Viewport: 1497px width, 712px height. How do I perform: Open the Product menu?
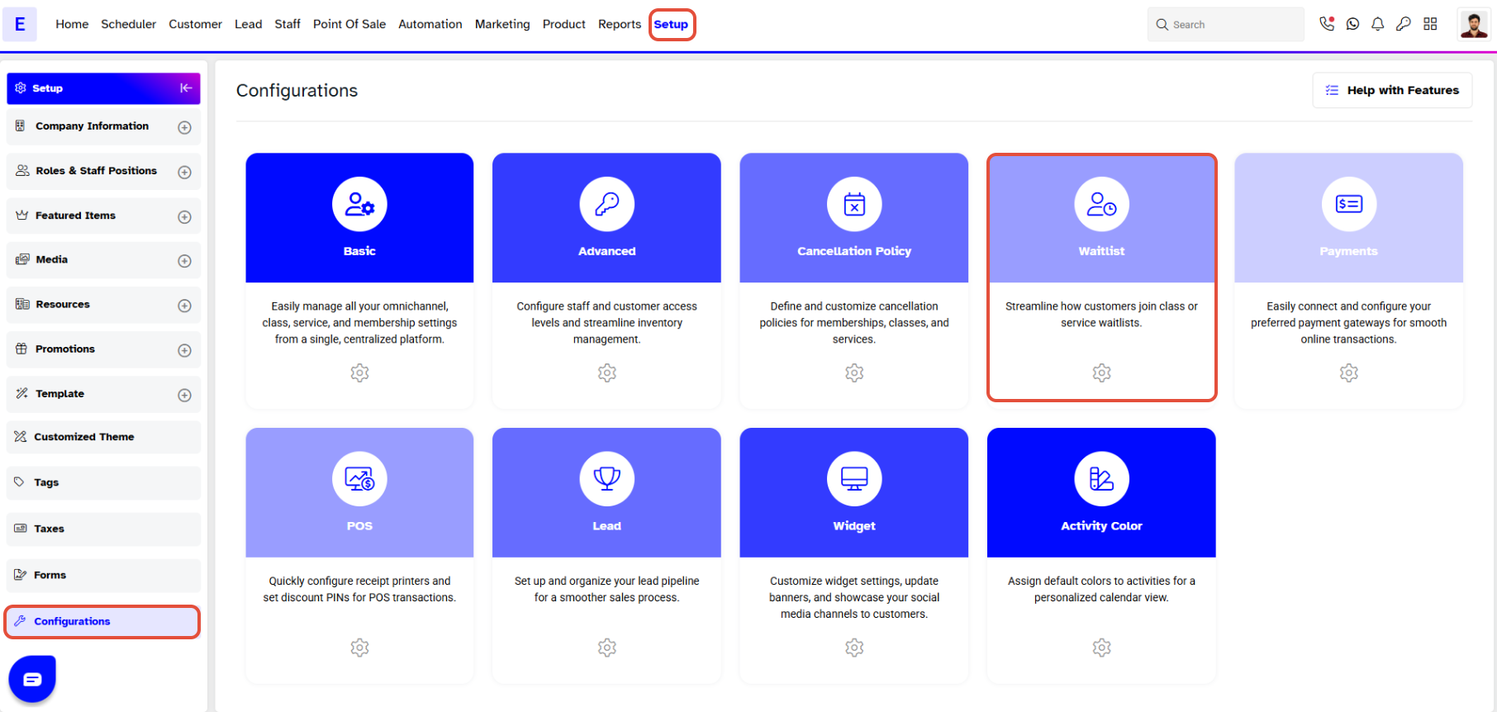pos(564,24)
